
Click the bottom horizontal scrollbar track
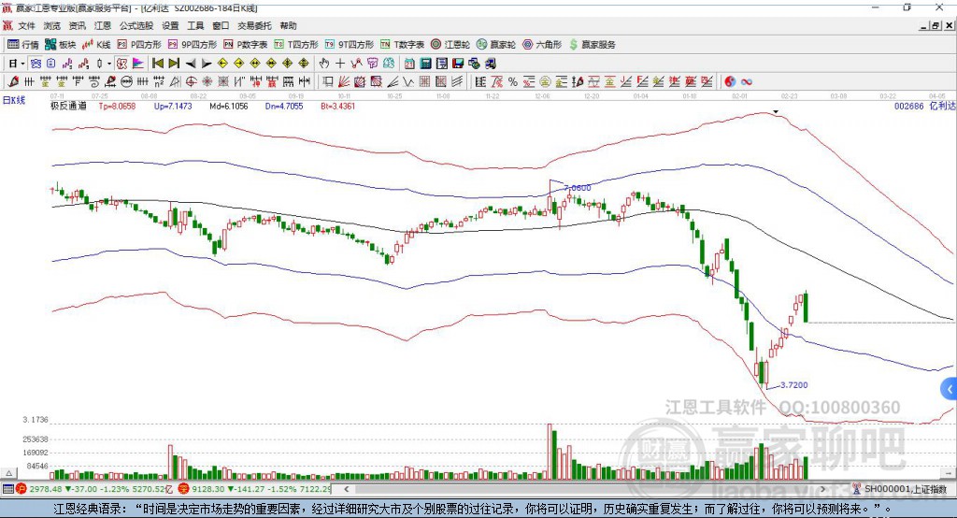pos(586,489)
